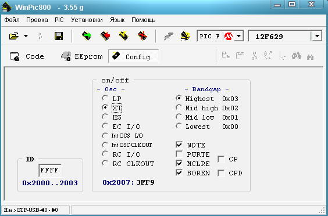
Task: Verify chip with the yellow-check icon
Action: click(124, 36)
